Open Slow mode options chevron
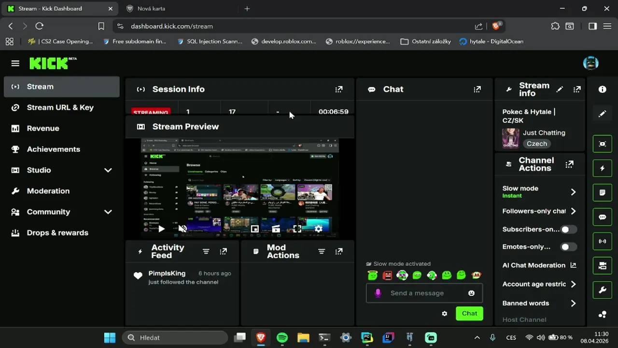The height and width of the screenshot is (348, 618). pos(573,192)
